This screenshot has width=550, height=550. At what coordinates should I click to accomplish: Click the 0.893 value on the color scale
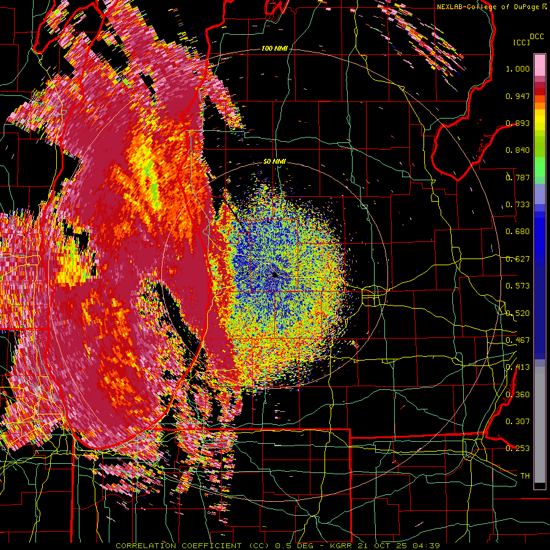point(518,123)
